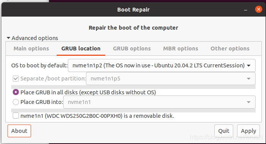
Task: Toggle the Separate /boot partition checkbox
Action: pos(16,79)
